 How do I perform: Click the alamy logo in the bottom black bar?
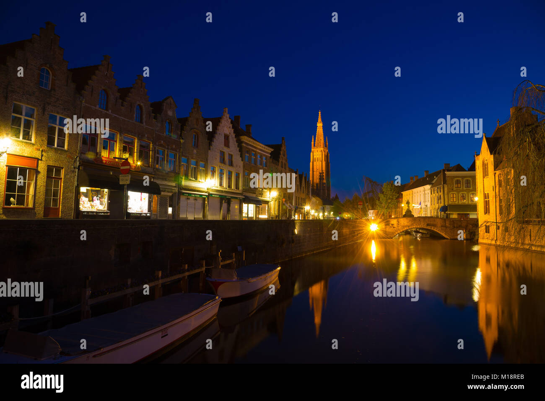[42, 382]
